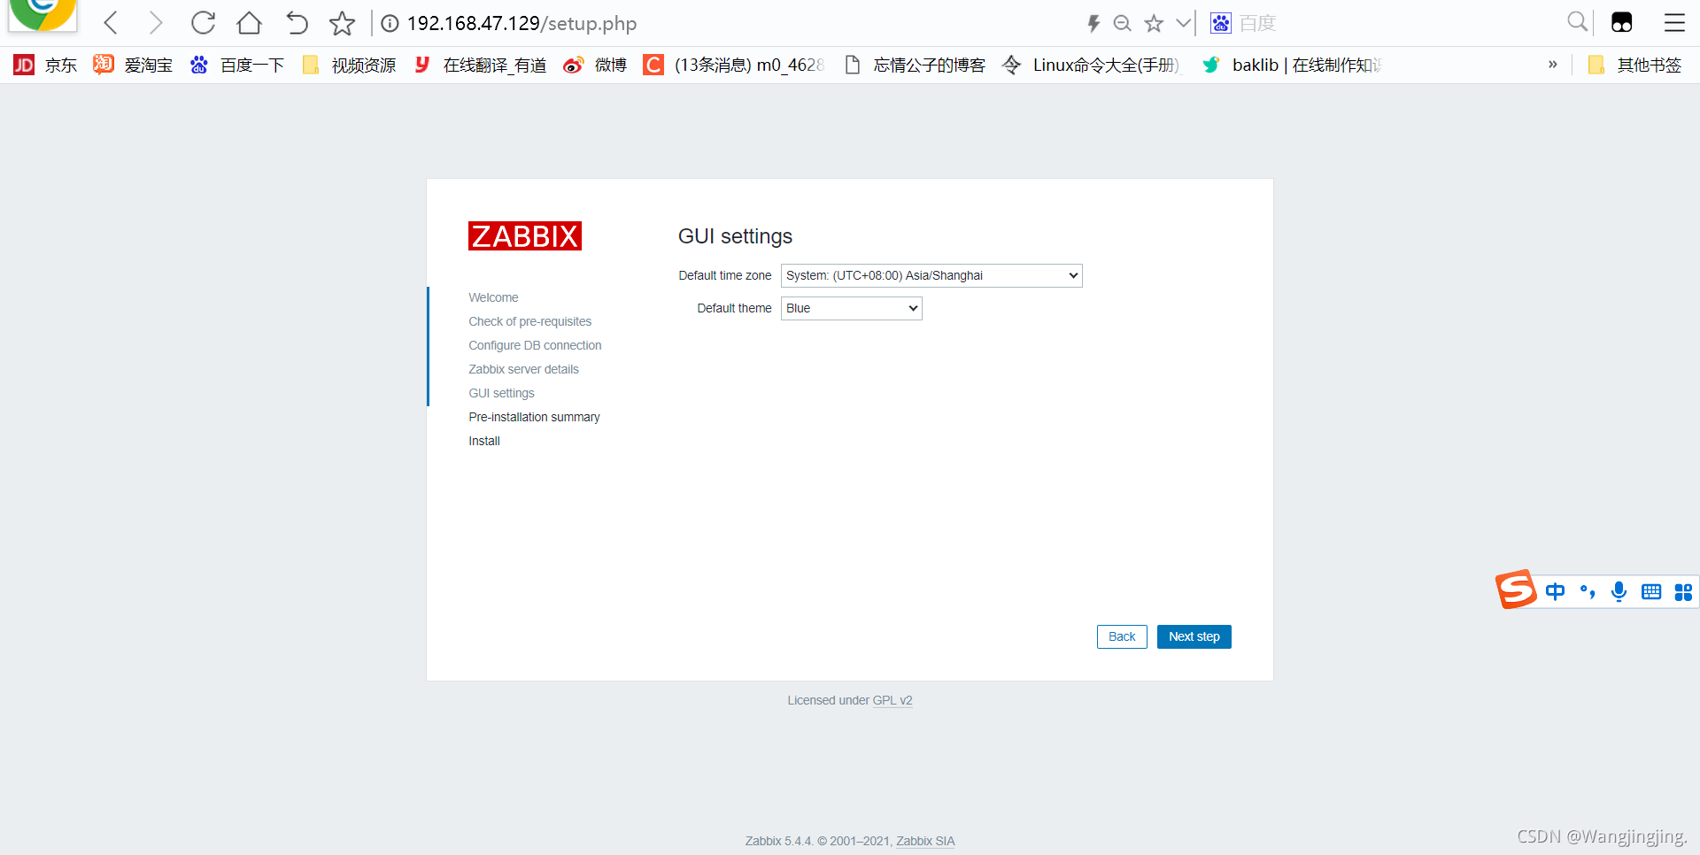1700x855 pixels.
Task: Open the Linux命令大全 bookmark
Action: tap(1091, 65)
